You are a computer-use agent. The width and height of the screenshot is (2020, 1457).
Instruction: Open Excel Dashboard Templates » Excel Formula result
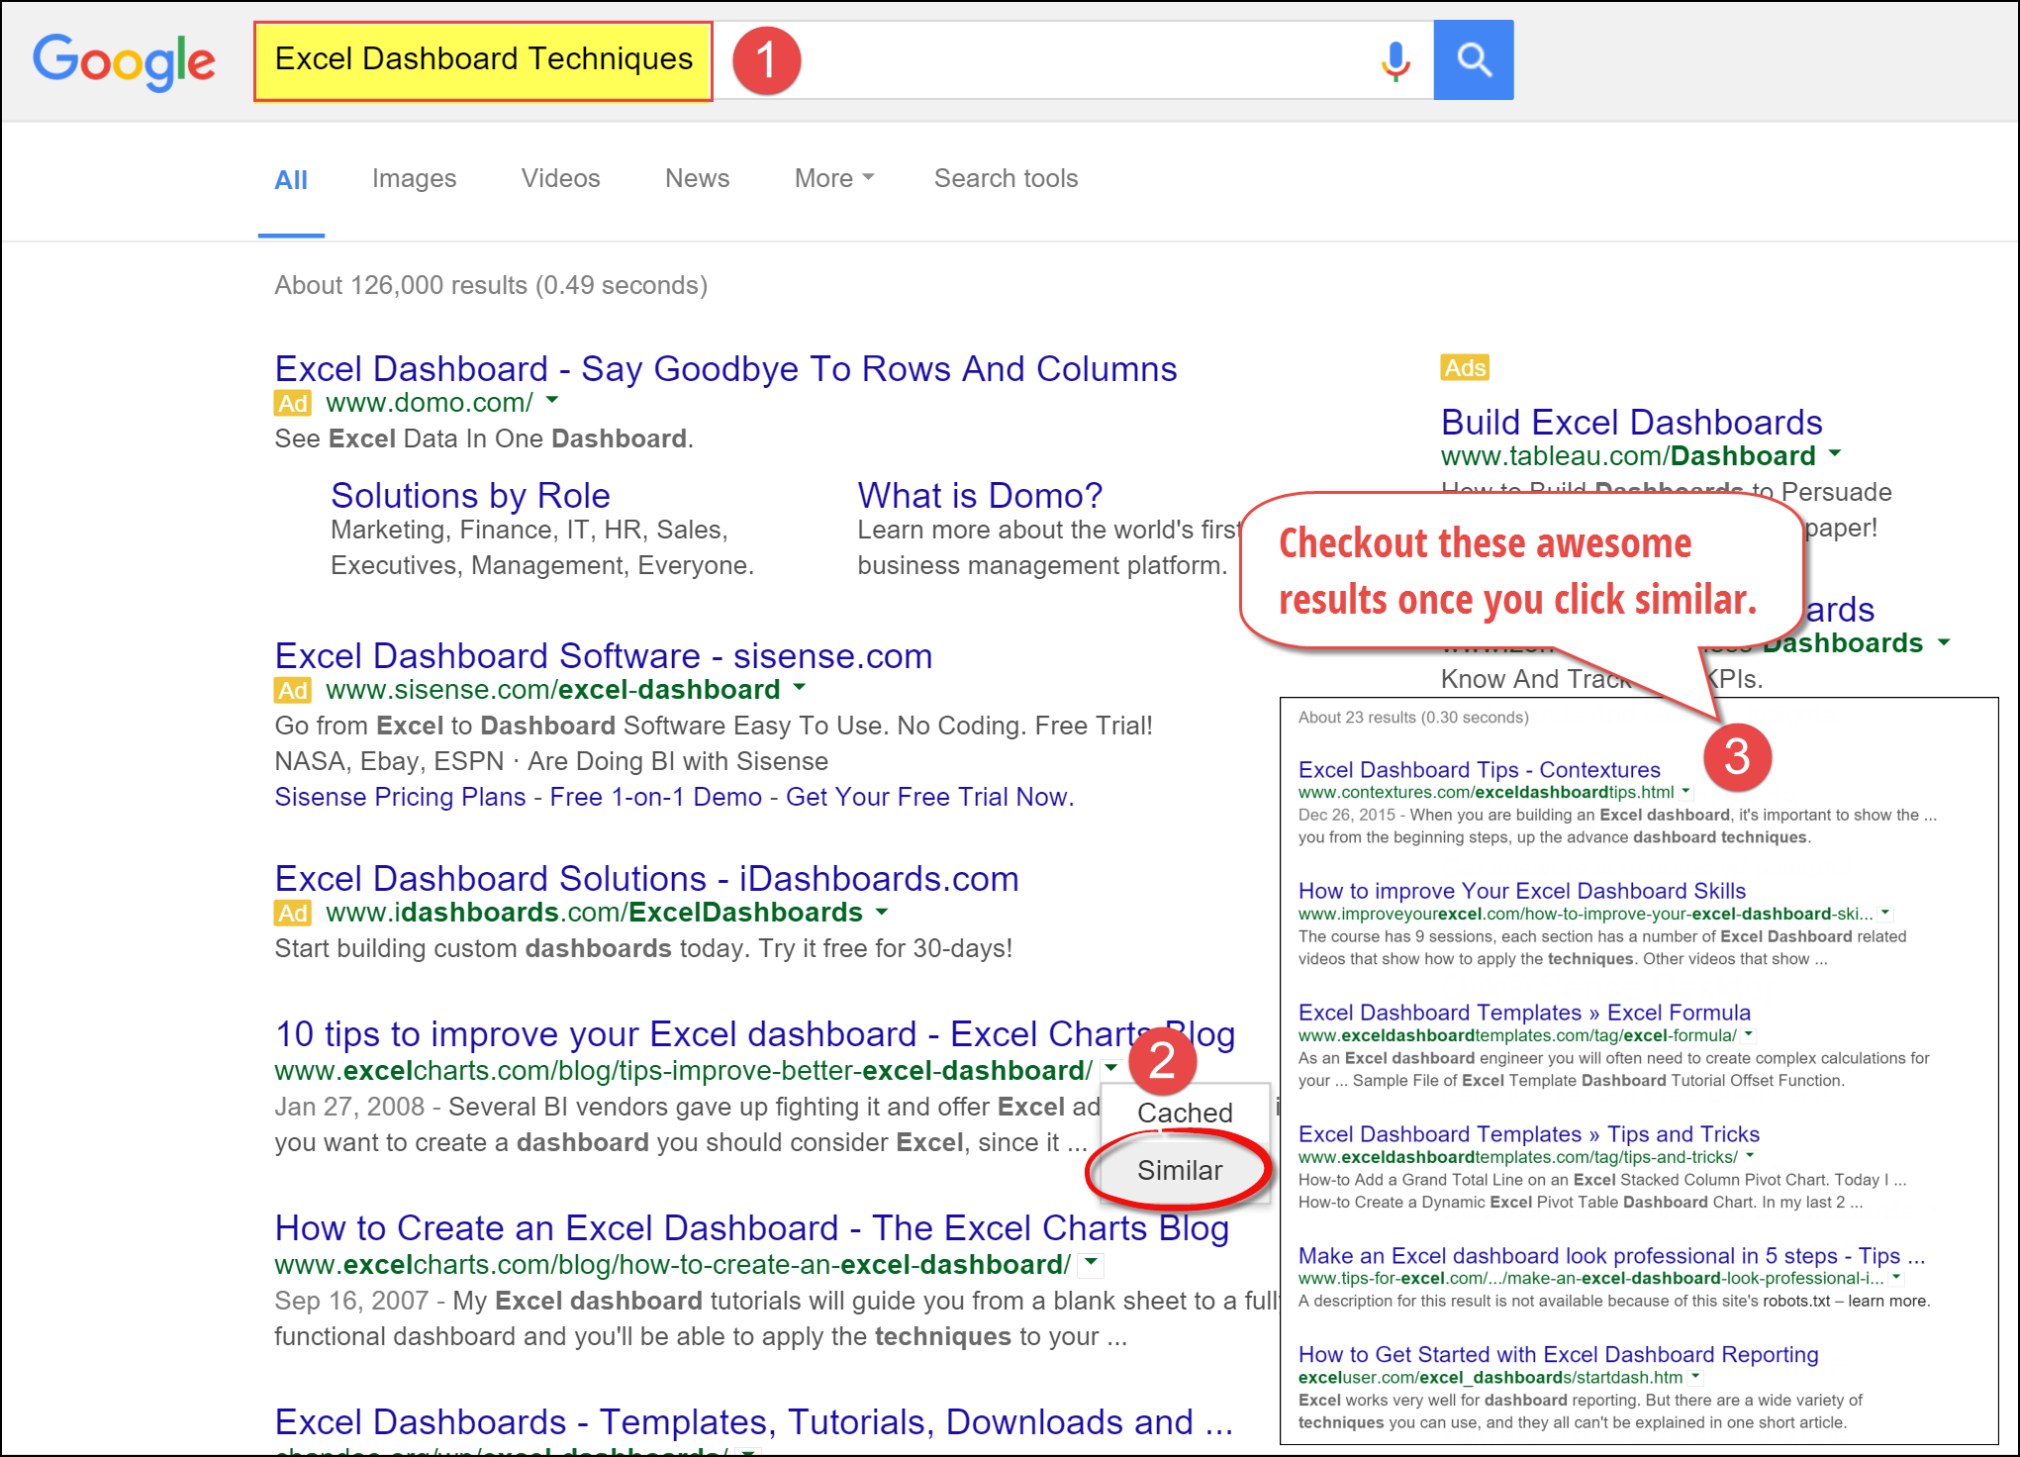1524,1014
